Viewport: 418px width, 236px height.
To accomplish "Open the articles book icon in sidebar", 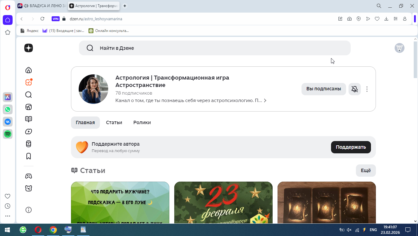I will (29, 119).
